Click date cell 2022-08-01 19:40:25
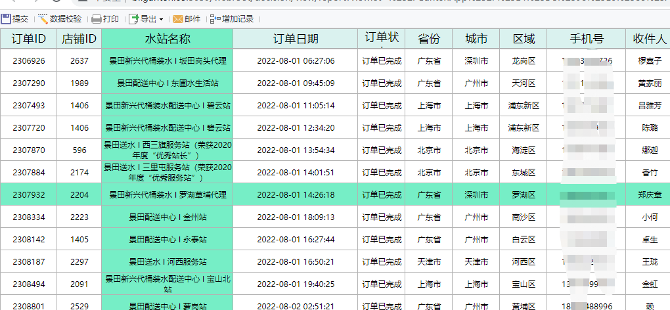This screenshot has width=670, height=310. coord(296,284)
